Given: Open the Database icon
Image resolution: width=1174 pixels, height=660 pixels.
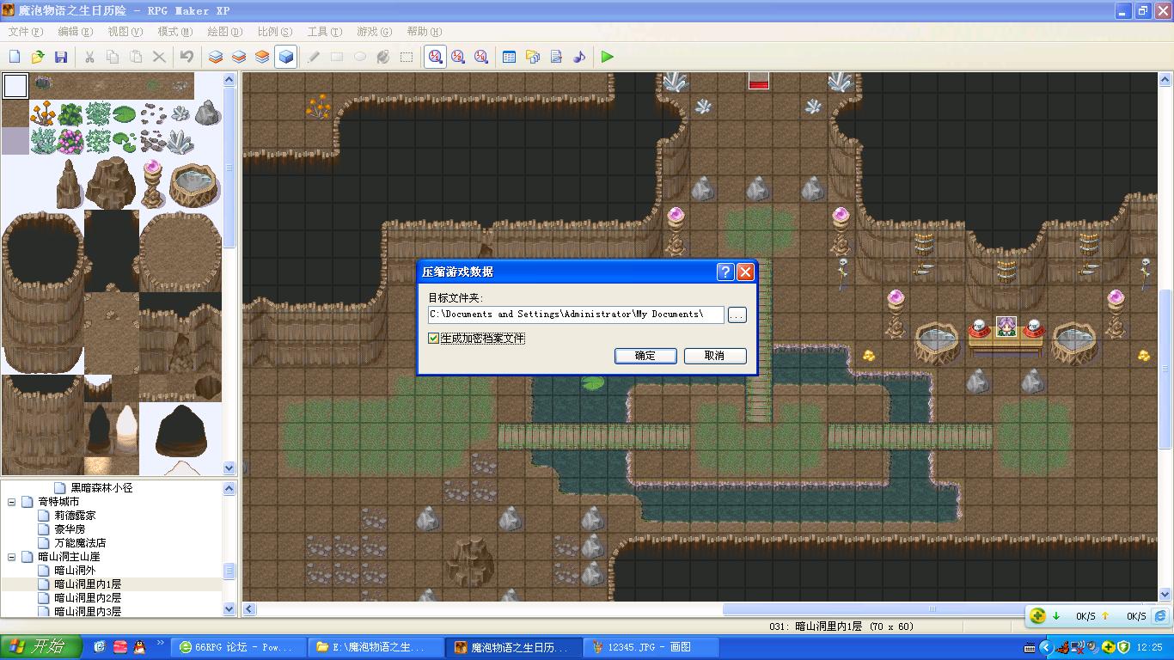Looking at the screenshot, I should pos(509,57).
